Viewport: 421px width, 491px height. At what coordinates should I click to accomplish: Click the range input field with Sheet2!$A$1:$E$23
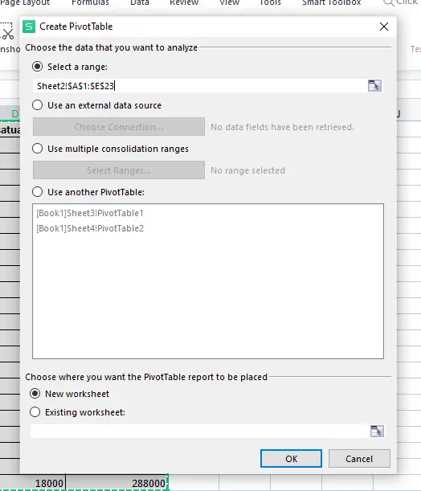[200, 86]
